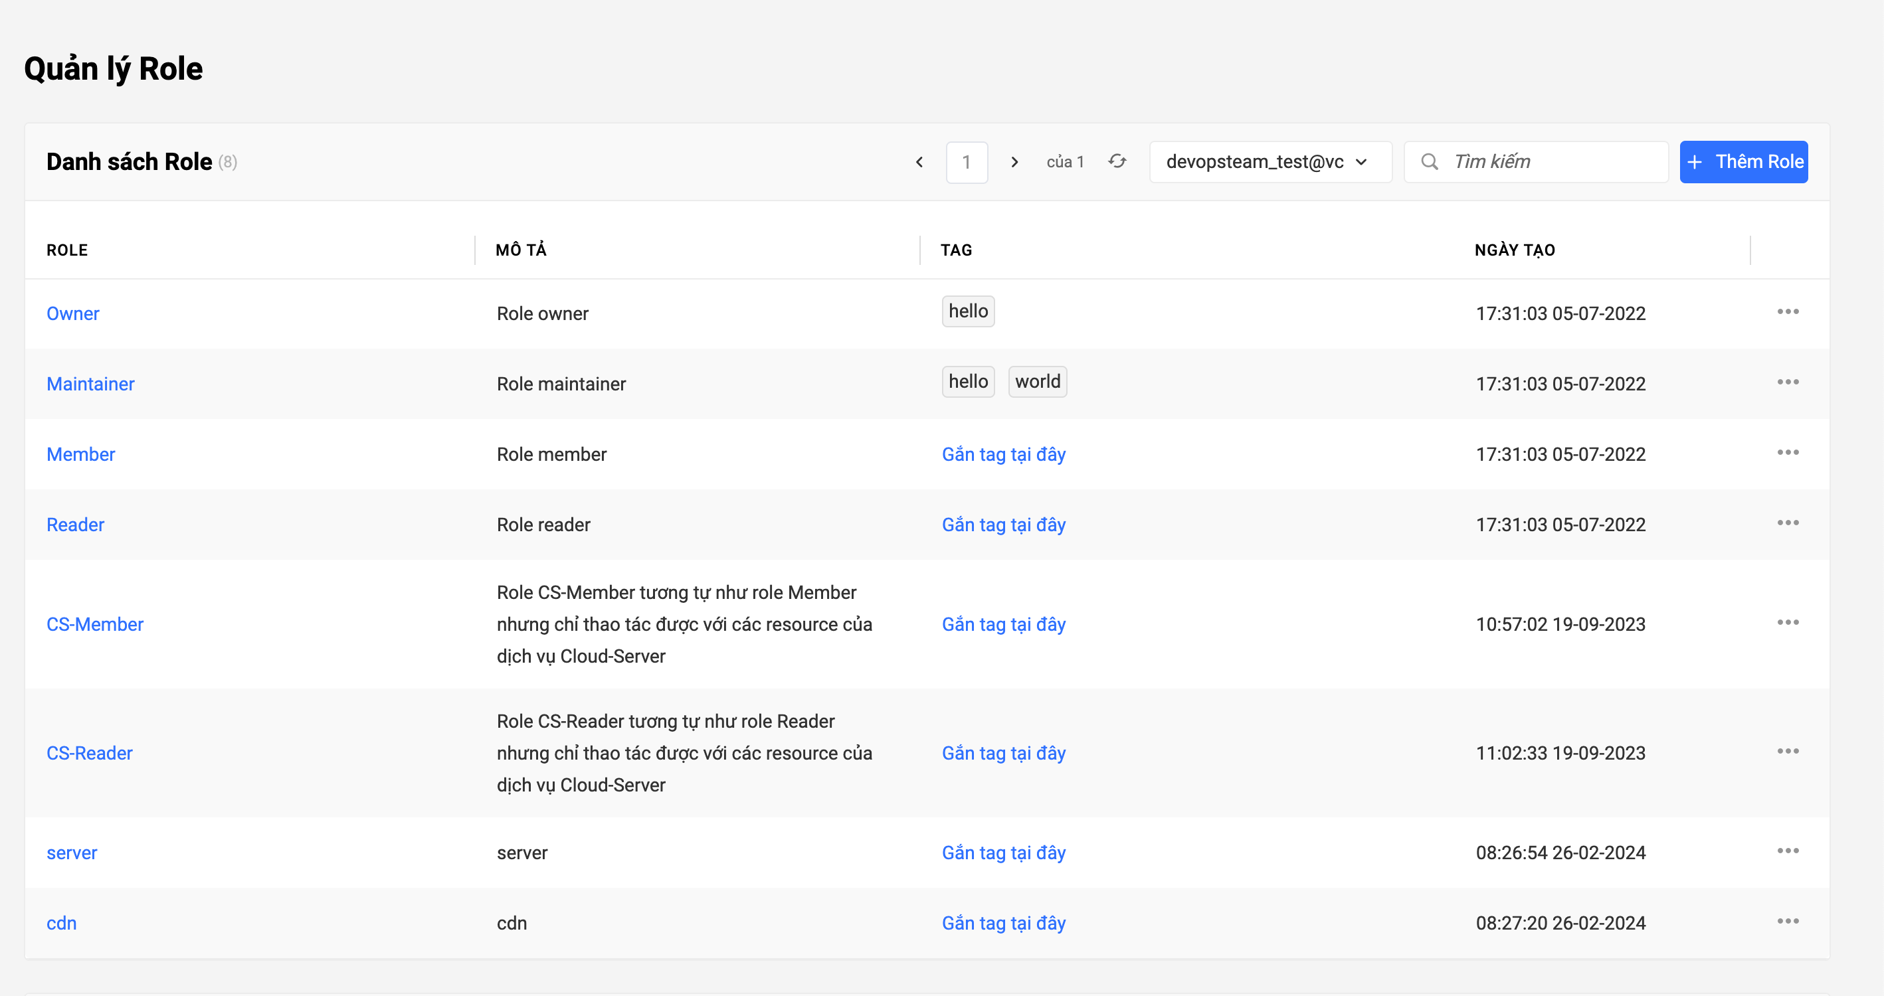
Task: Open the Owner role link
Action: [73, 313]
